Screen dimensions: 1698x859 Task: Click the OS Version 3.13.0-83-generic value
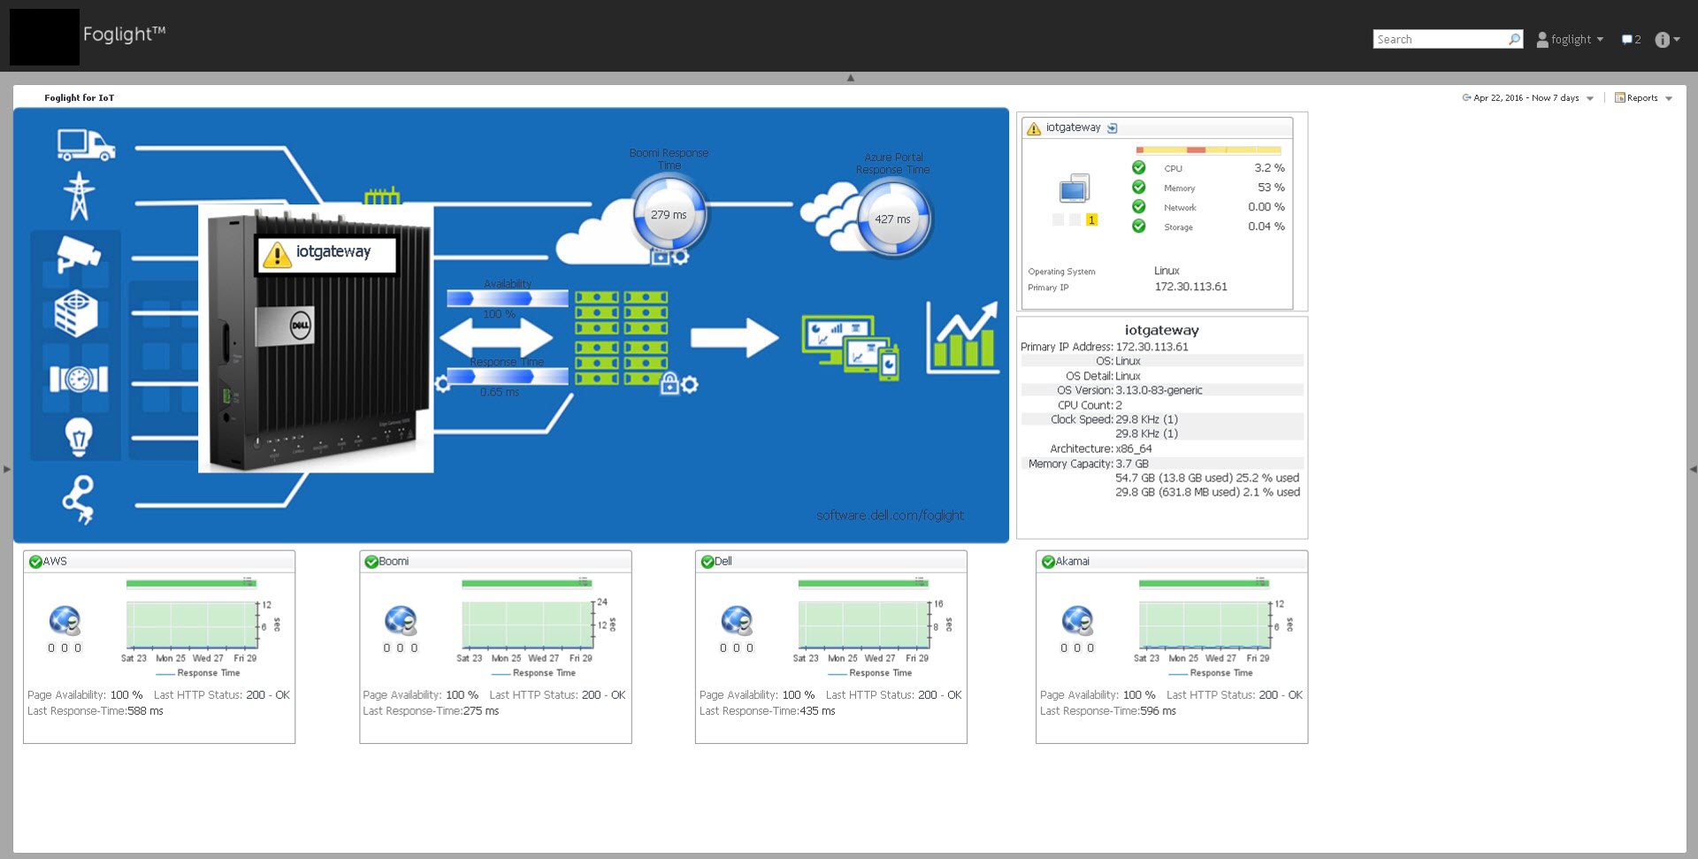[x=1159, y=390]
